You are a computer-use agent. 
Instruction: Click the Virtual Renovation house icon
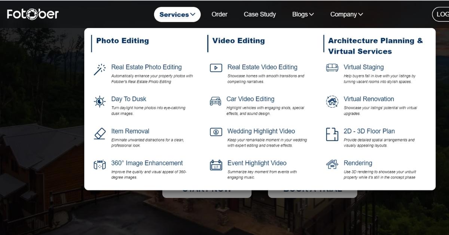332,101
